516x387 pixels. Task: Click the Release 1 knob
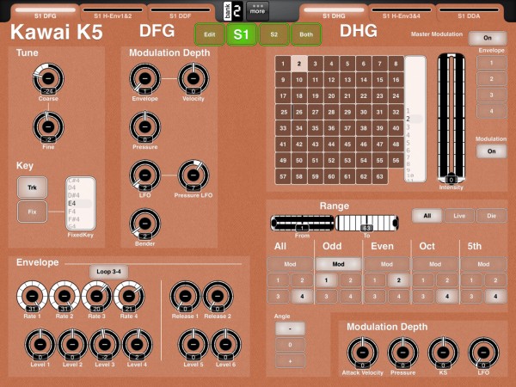coord(185,296)
